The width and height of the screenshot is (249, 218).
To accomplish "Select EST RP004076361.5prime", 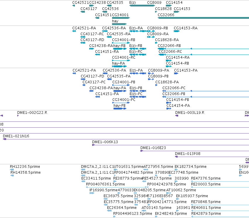I will [x=105, y=184].
